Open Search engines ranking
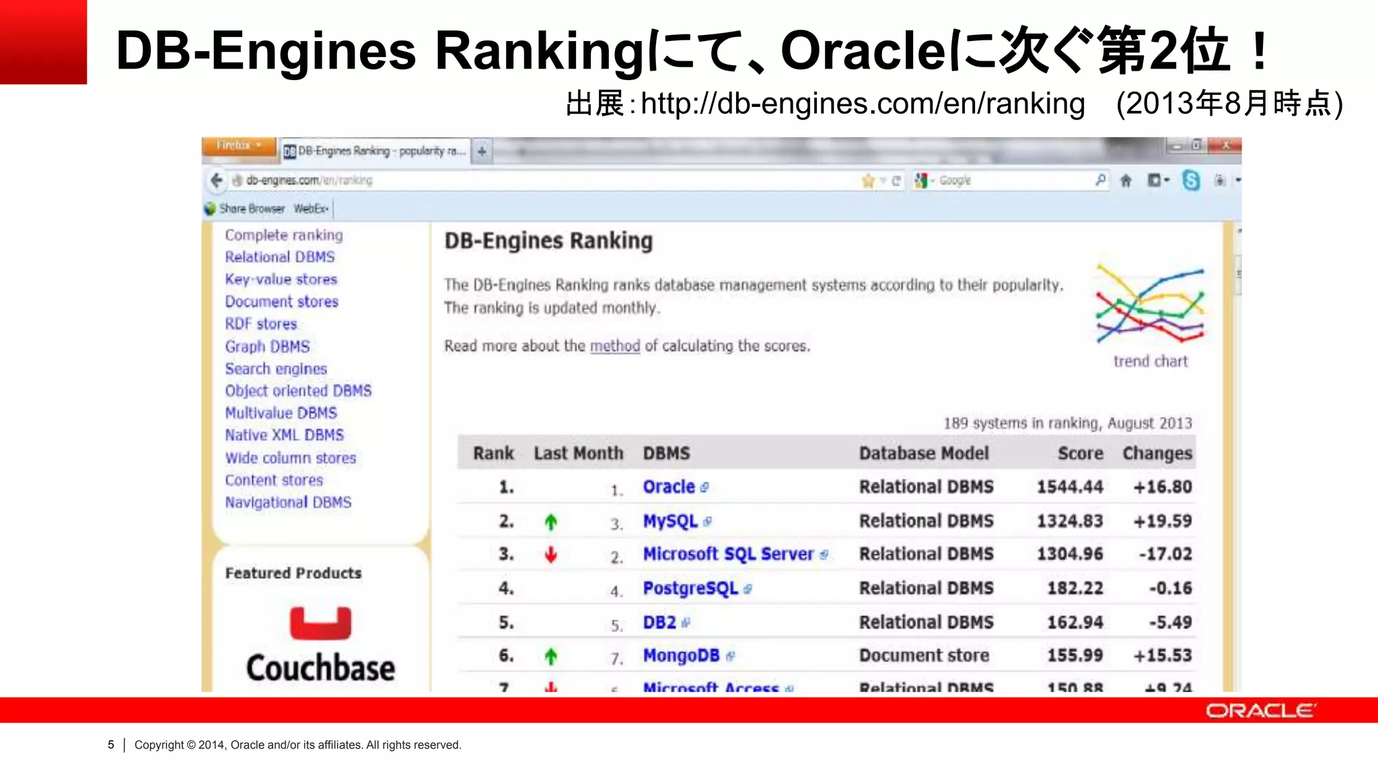This screenshot has width=1378, height=775. coord(276,369)
